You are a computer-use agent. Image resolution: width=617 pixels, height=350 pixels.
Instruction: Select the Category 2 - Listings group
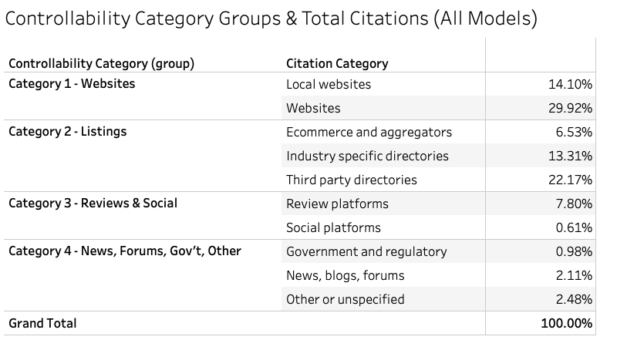tap(68, 131)
